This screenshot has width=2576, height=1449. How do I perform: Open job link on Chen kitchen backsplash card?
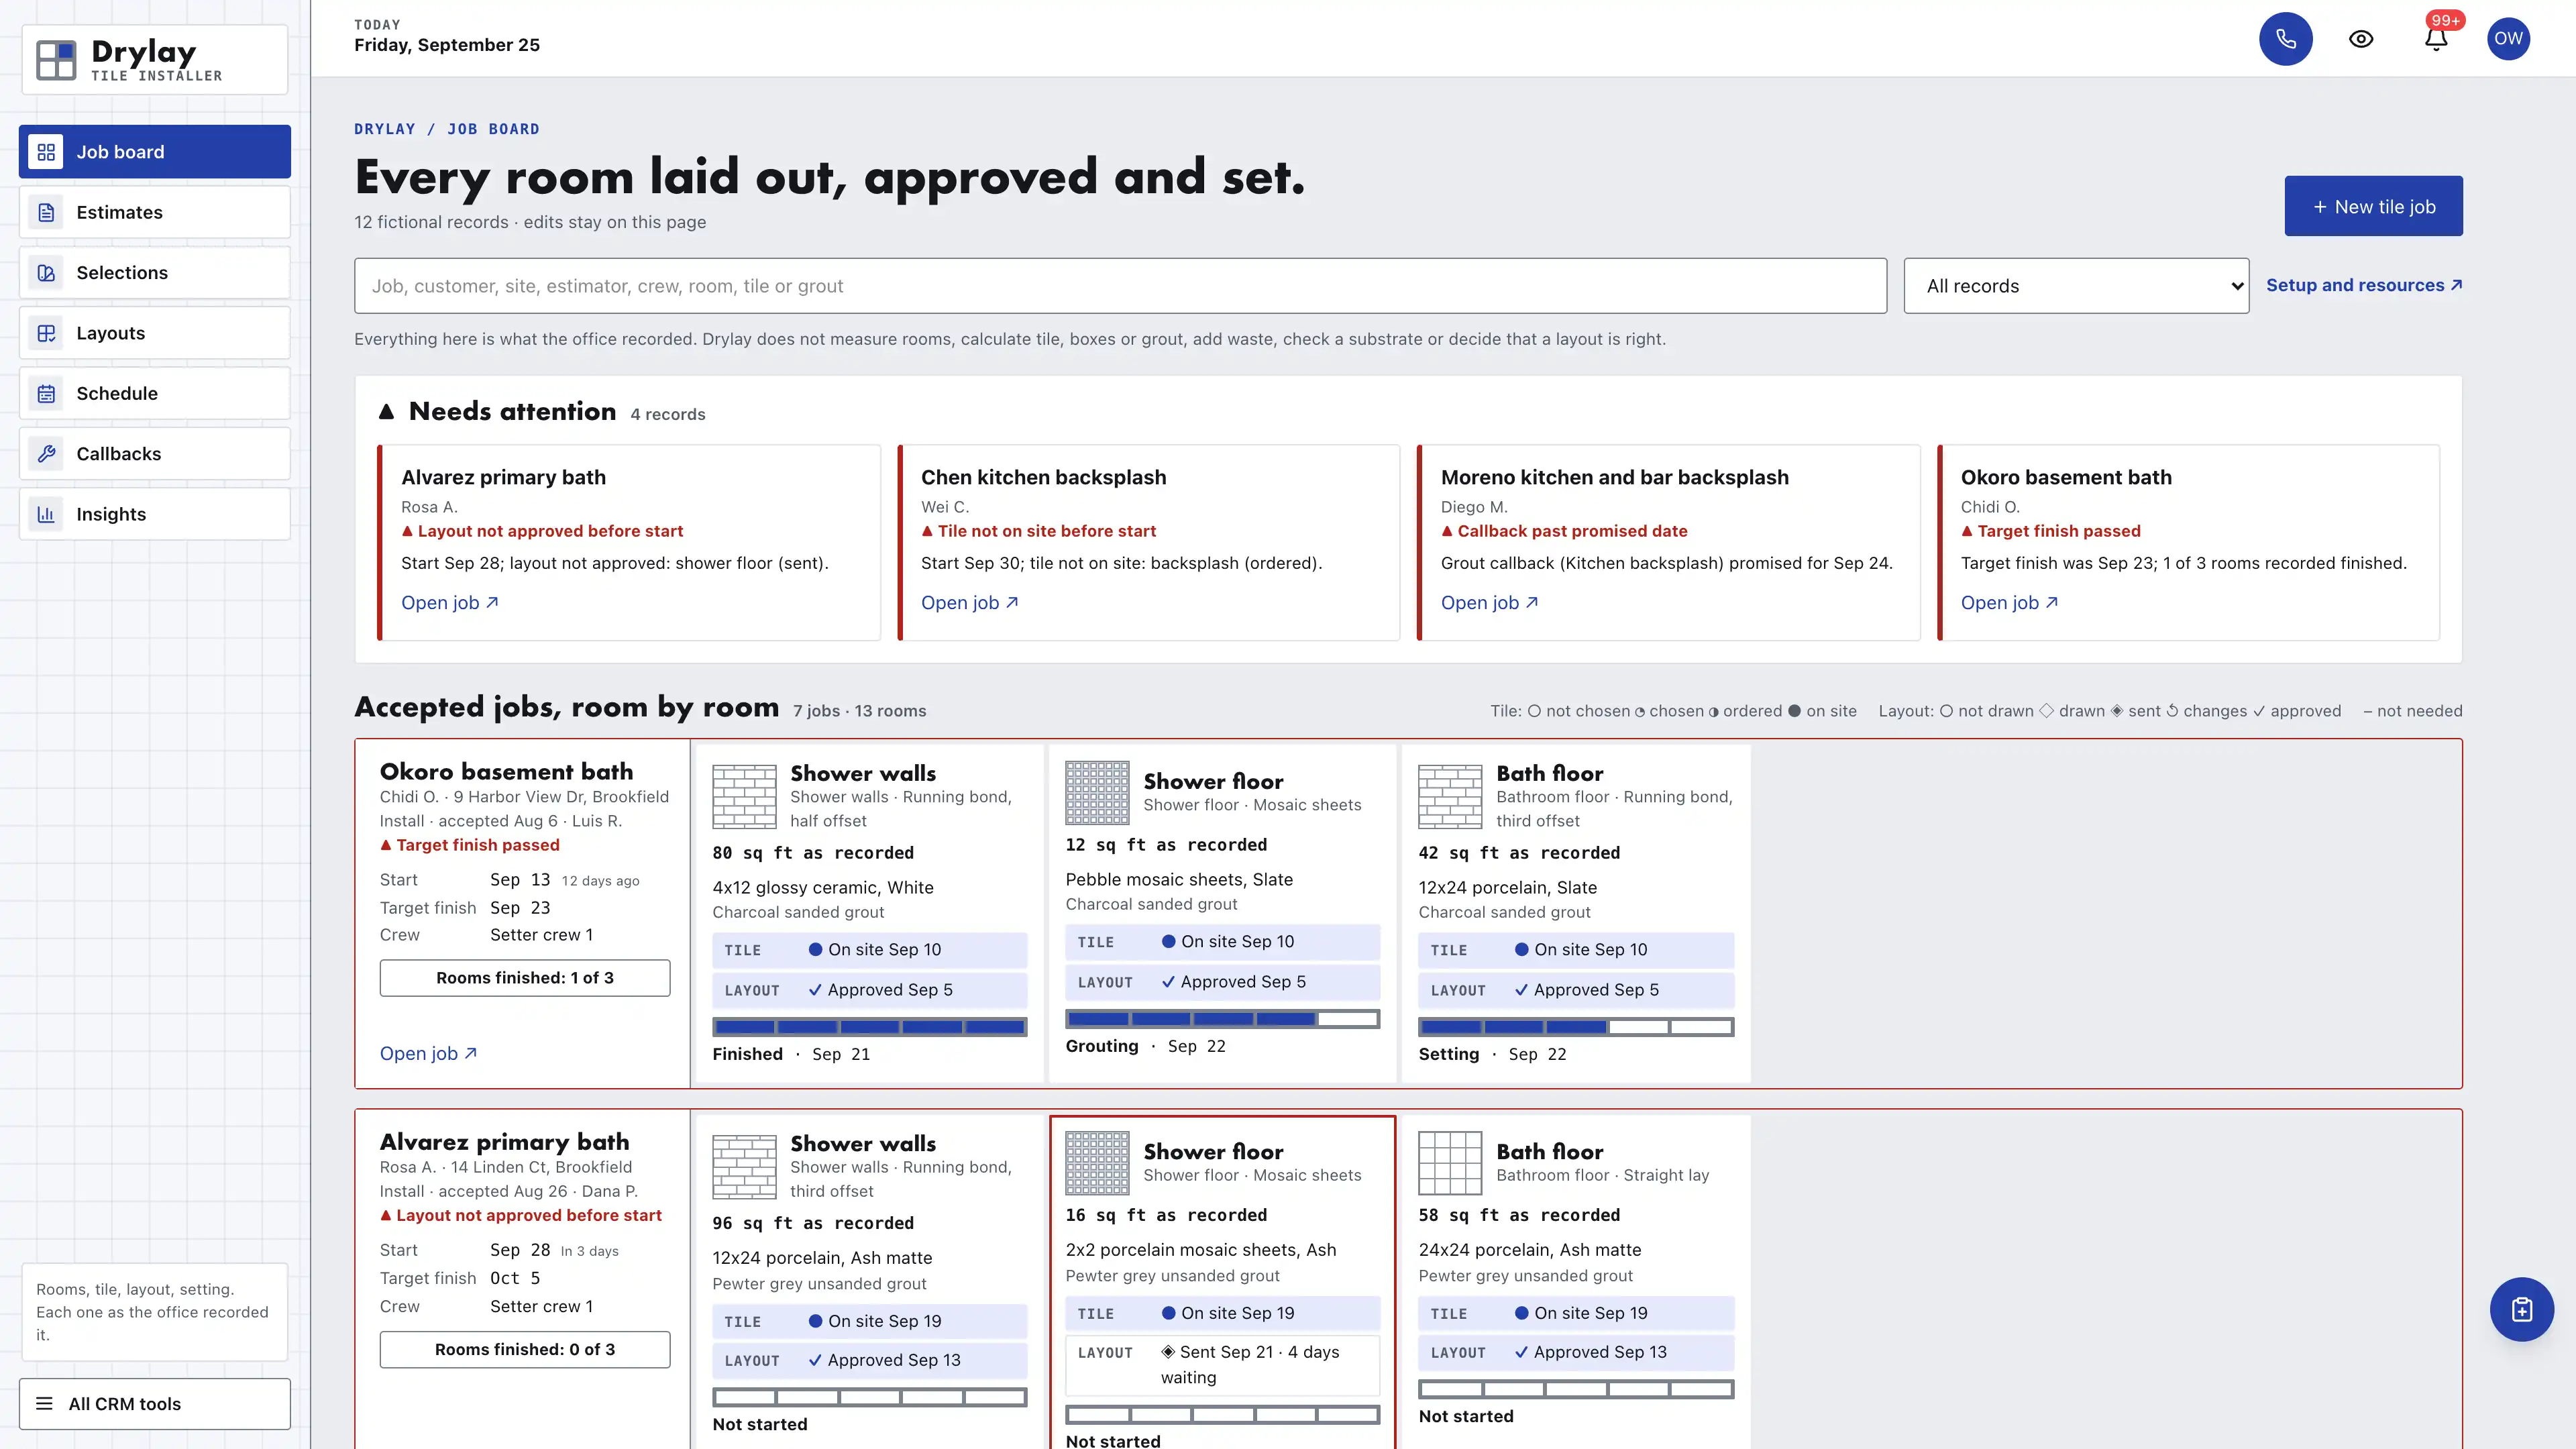coord(969,603)
